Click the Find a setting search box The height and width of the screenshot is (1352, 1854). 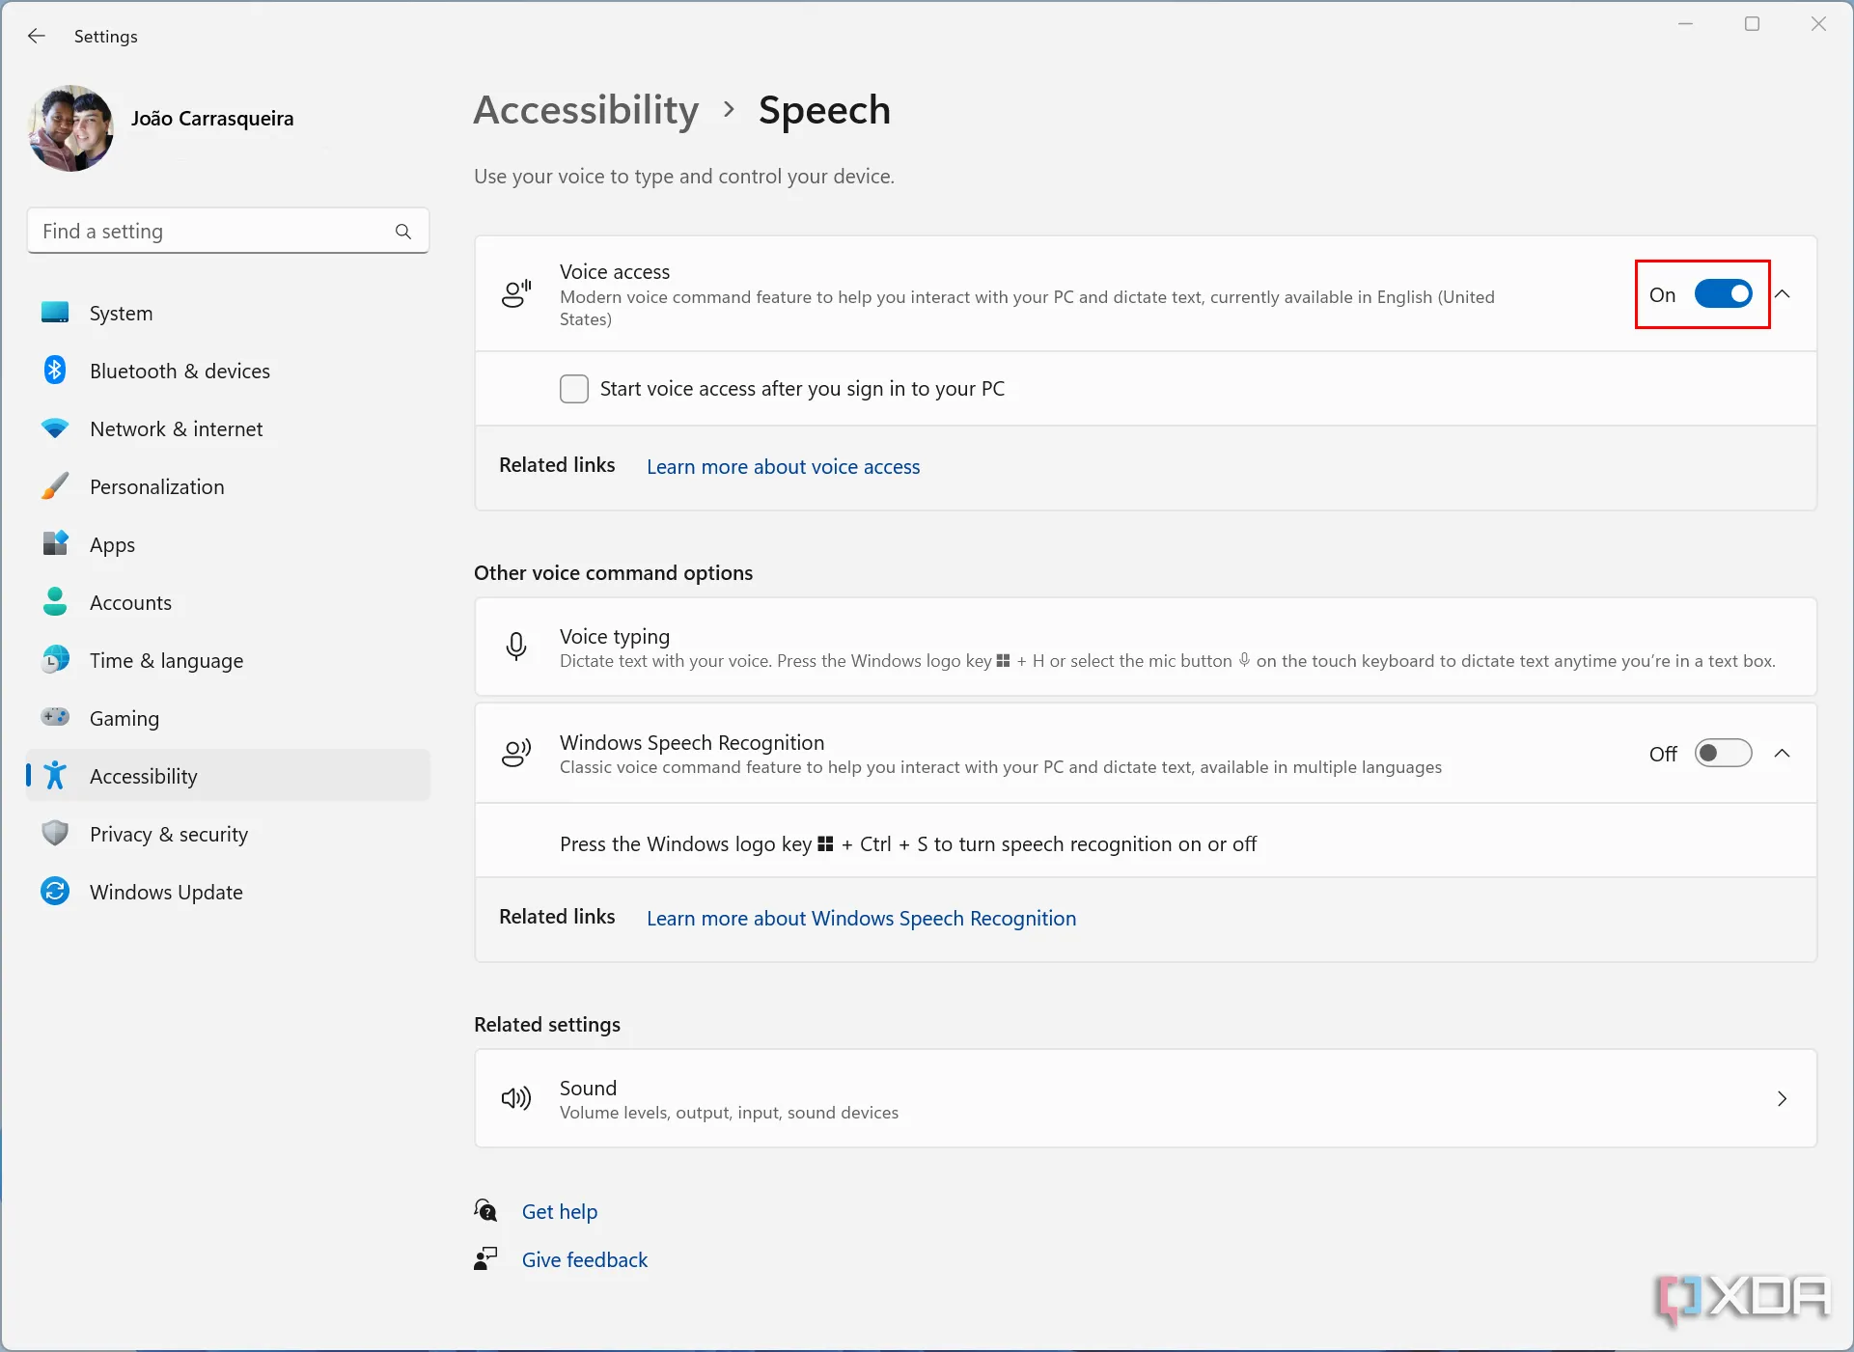pos(229,232)
